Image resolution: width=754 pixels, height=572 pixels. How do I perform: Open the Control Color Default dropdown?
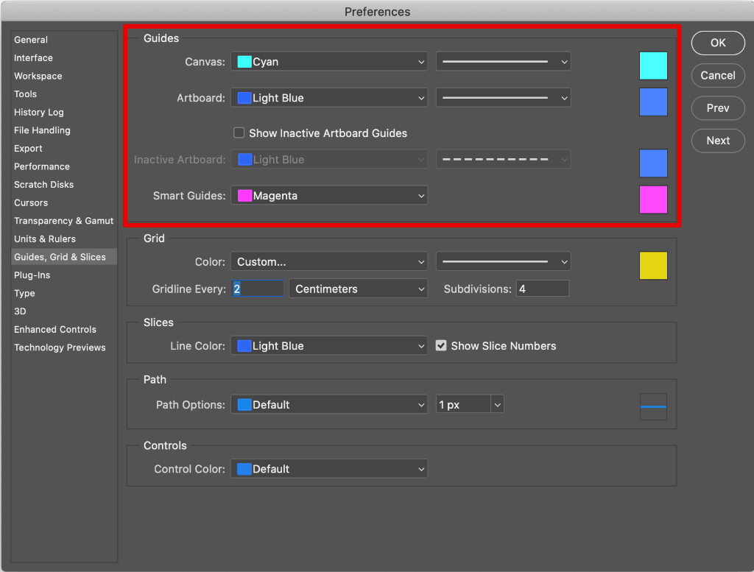point(329,469)
